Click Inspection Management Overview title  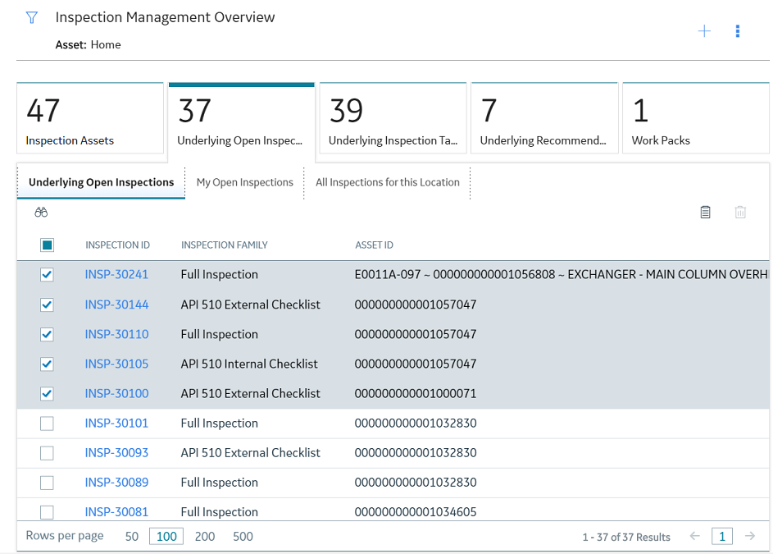(x=165, y=17)
